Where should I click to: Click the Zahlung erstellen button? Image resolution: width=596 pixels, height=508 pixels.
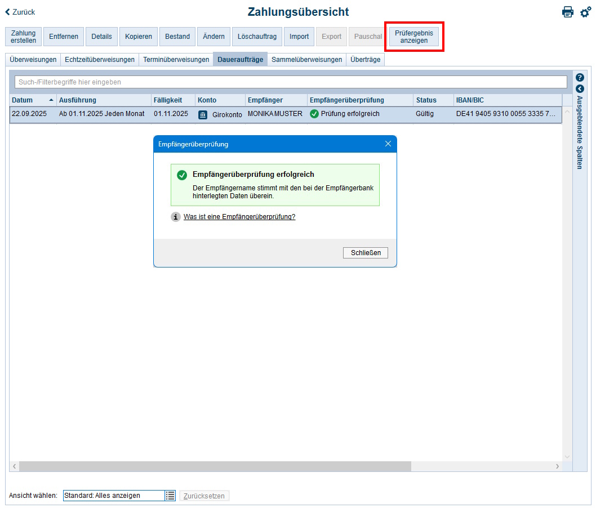coord(23,37)
